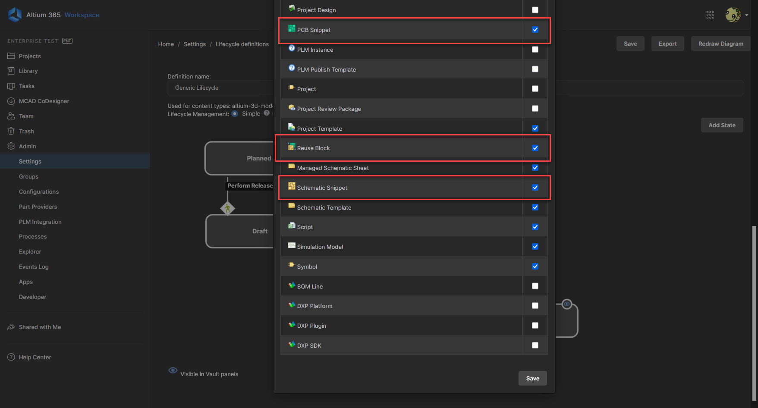758x408 pixels.
Task: Click the Workspace text in header
Action: click(x=82, y=15)
